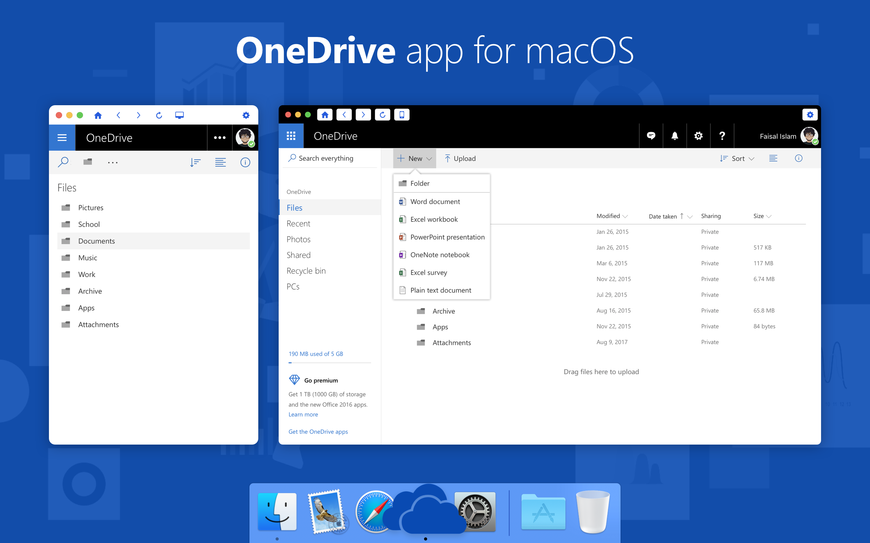This screenshot has width=870, height=543.
Task: Click Get the OneDrive apps link
Action: coord(318,432)
